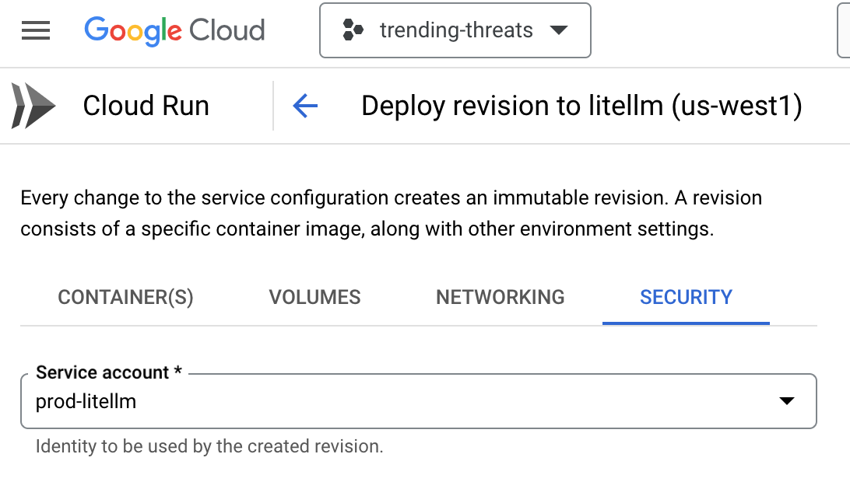This screenshot has width=850, height=482.
Task: Click the SECURITY tab
Action: coord(686,297)
